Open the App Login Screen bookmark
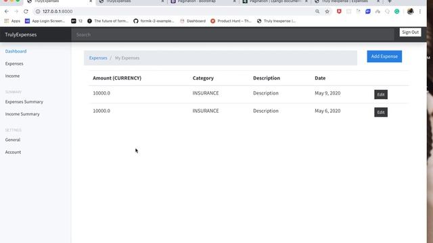 tap(45, 21)
